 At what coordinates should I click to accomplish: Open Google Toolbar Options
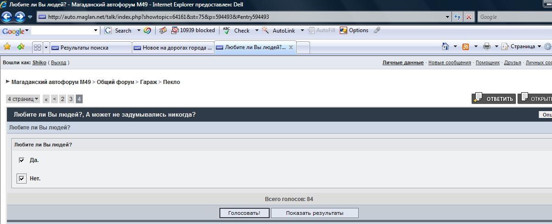[354, 30]
